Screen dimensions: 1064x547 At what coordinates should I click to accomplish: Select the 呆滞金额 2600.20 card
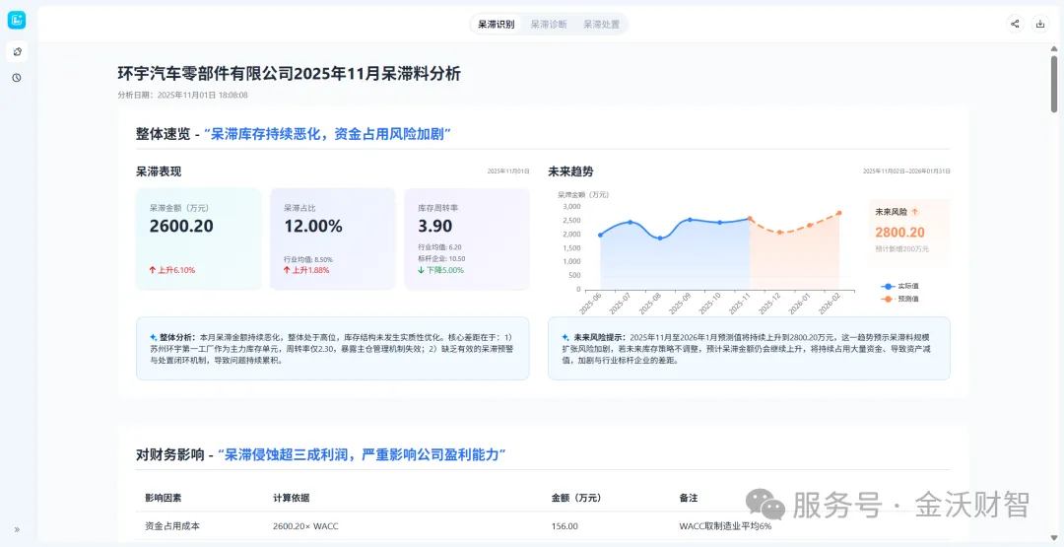click(x=198, y=239)
